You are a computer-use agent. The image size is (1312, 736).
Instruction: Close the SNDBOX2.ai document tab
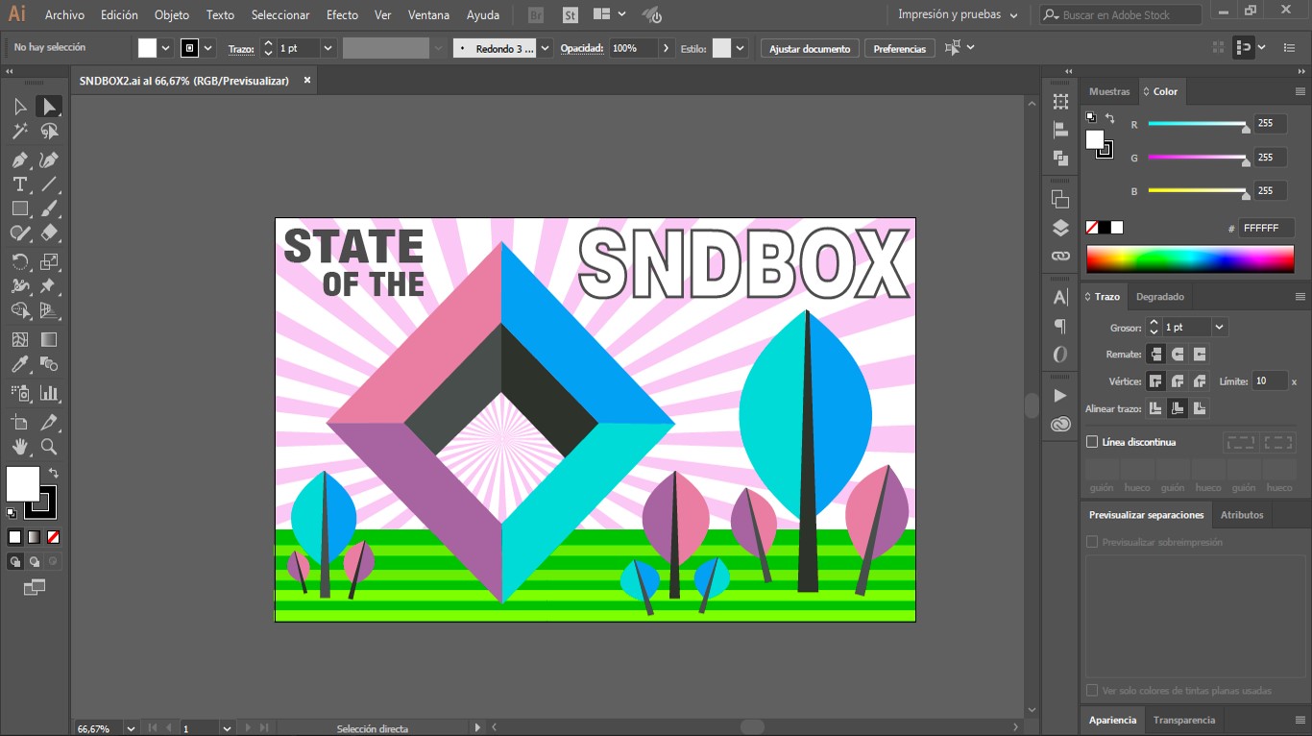[x=307, y=81]
